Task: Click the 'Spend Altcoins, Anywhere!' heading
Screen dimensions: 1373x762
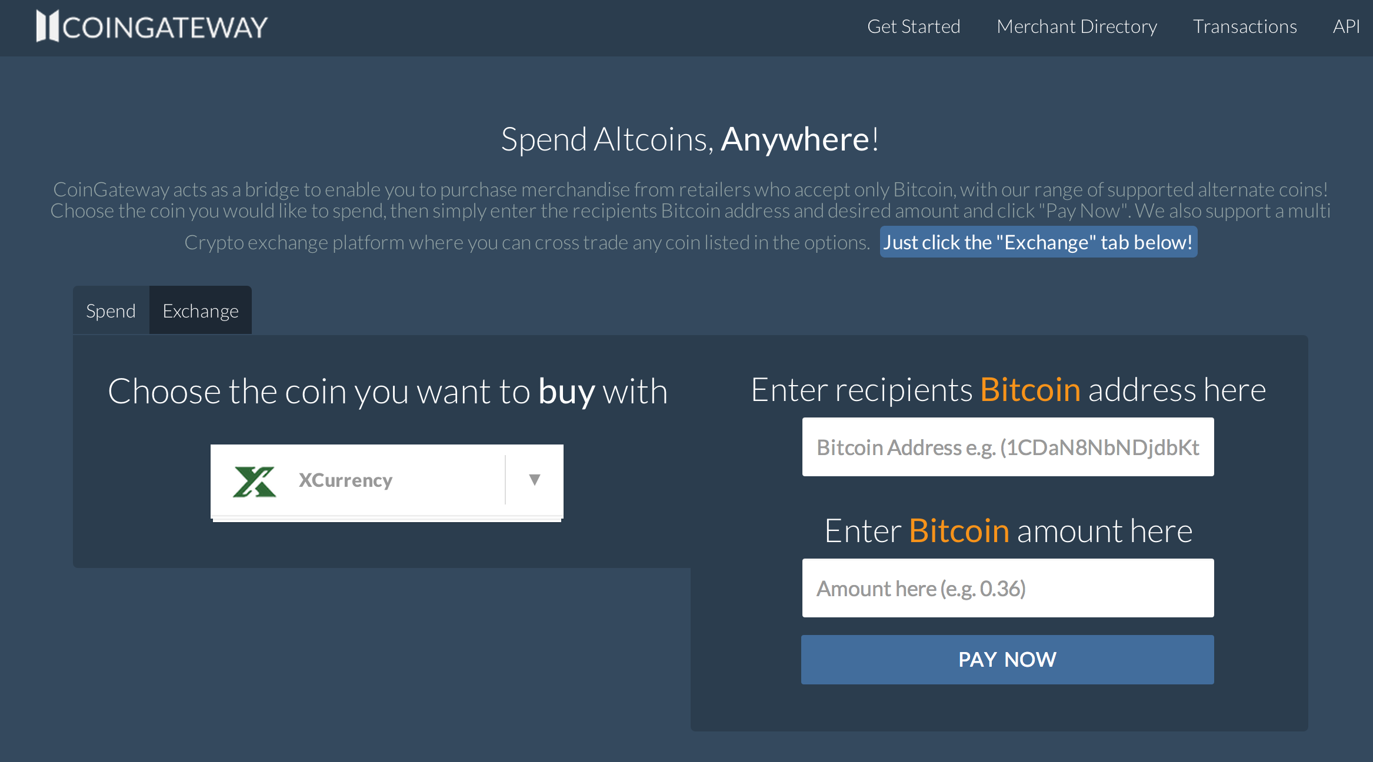Action: (689, 139)
